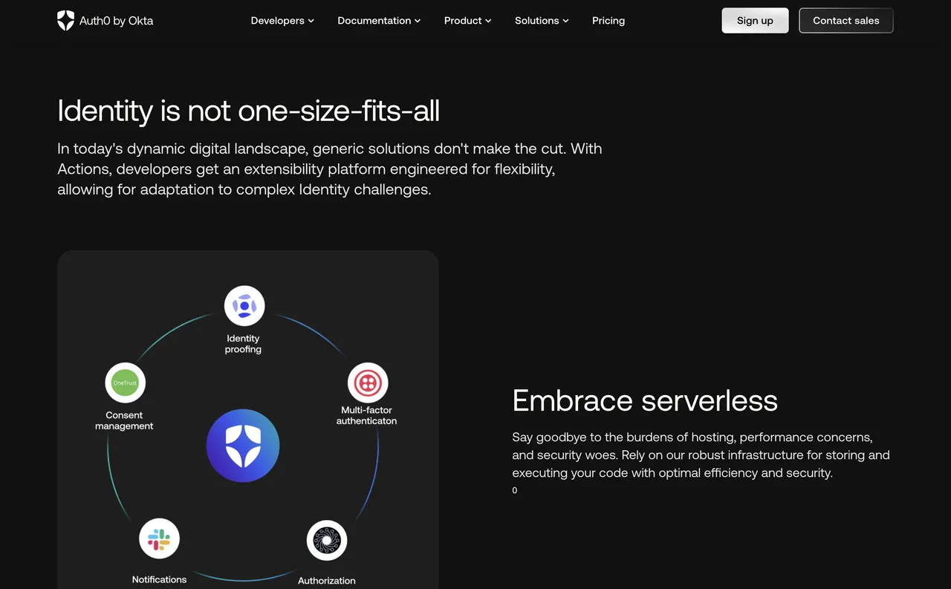Click the Consent management label
The width and height of the screenshot is (951, 589).
[x=125, y=420]
